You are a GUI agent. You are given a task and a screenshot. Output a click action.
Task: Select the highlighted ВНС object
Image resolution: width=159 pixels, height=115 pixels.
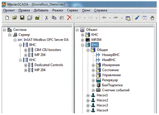(x=95, y=45)
